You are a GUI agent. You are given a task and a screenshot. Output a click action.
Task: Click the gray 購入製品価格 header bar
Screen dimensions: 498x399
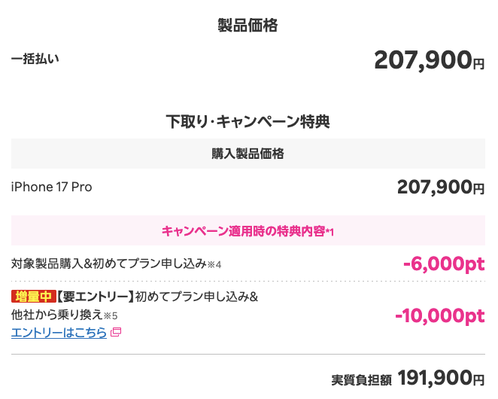248,154
